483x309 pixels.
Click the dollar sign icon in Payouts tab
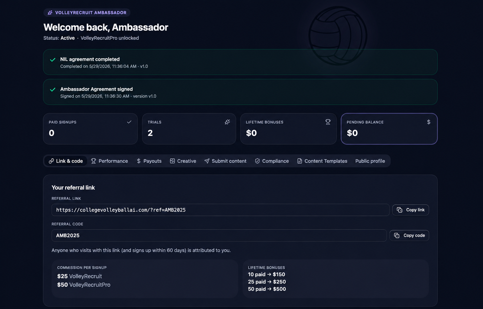(x=139, y=161)
